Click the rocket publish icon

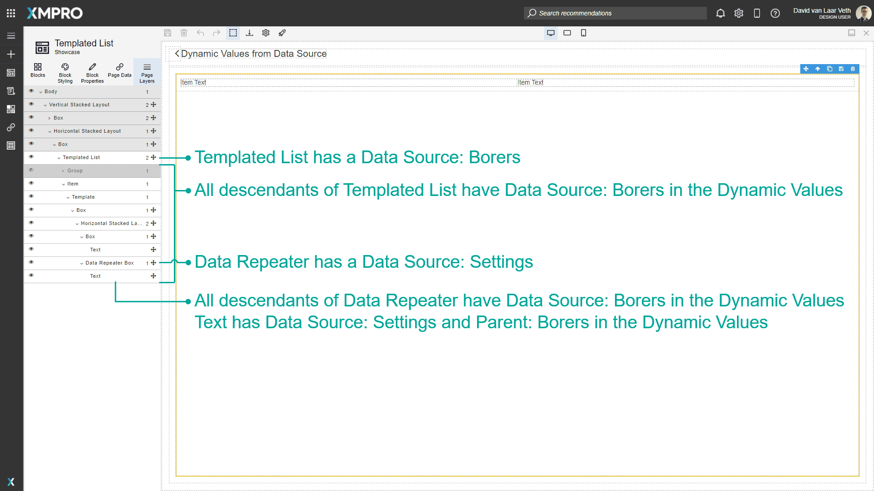tap(282, 33)
